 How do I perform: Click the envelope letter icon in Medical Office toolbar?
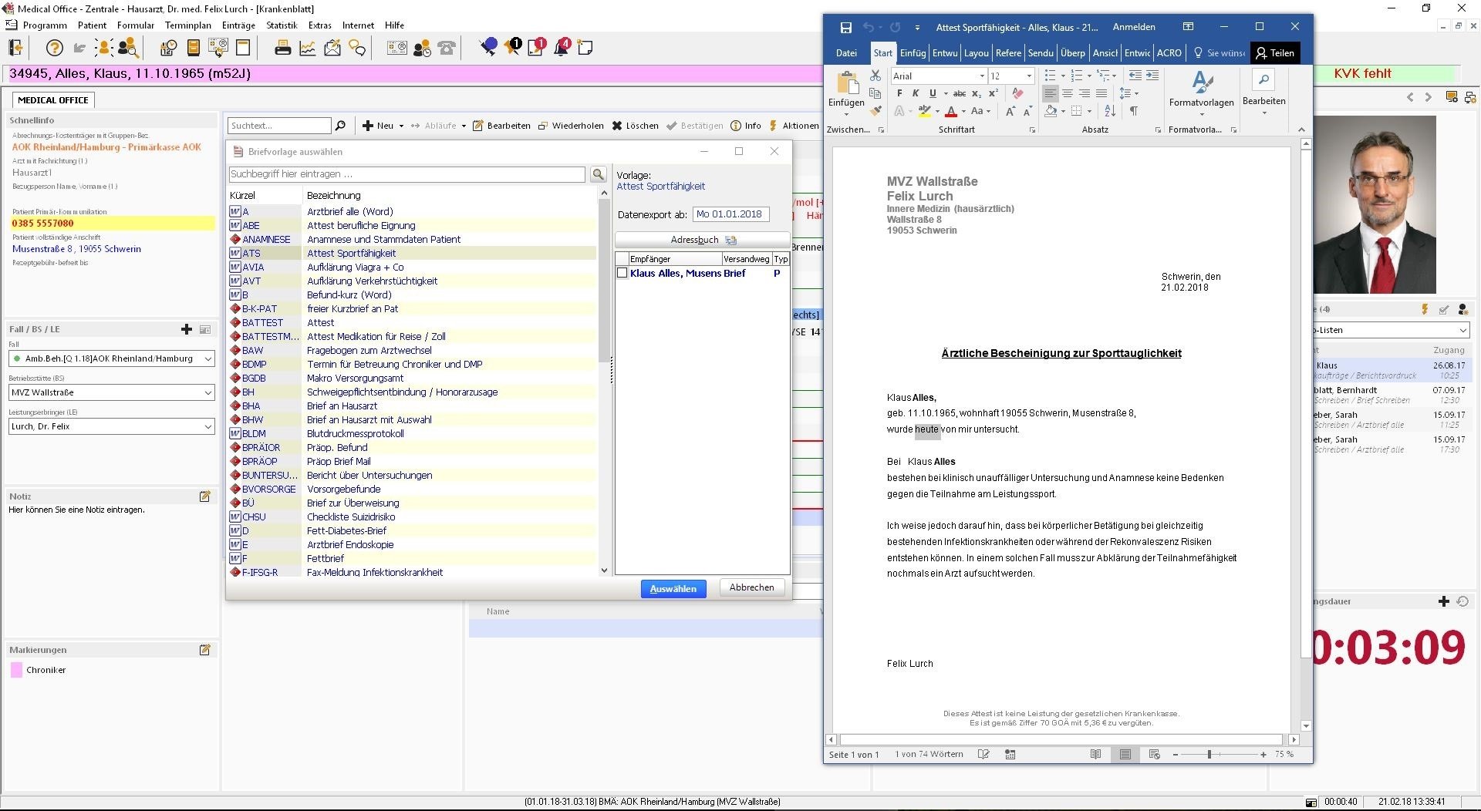point(332,48)
